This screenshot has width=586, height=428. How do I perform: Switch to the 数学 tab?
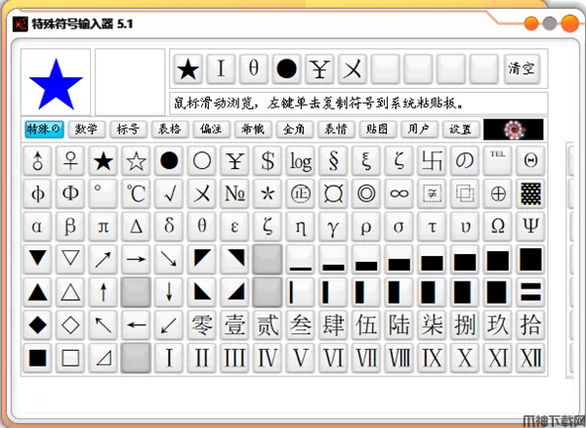click(87, 129)
